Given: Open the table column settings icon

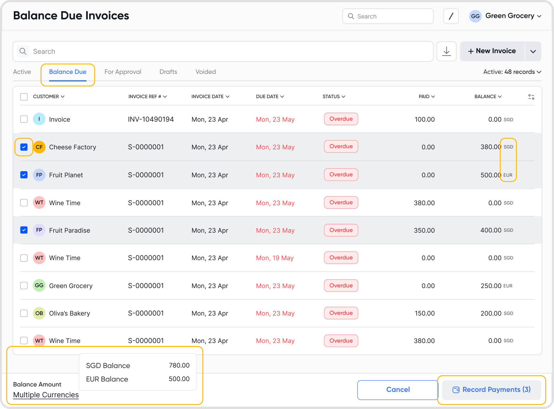Looking at the screenshot, I should click(x=531, y=97).
